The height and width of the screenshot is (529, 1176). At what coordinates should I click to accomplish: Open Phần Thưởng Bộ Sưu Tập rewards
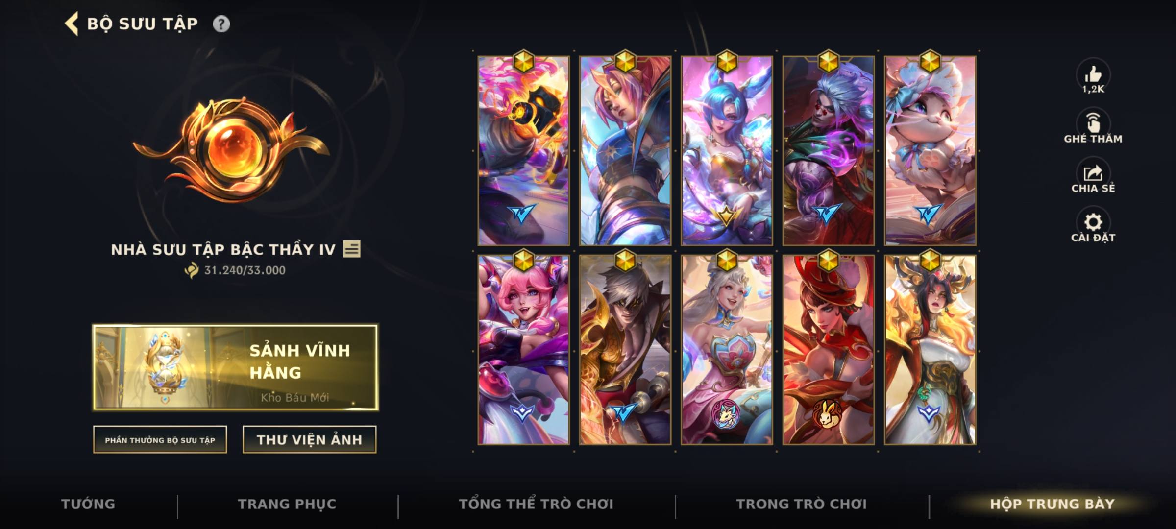(160, 439)
